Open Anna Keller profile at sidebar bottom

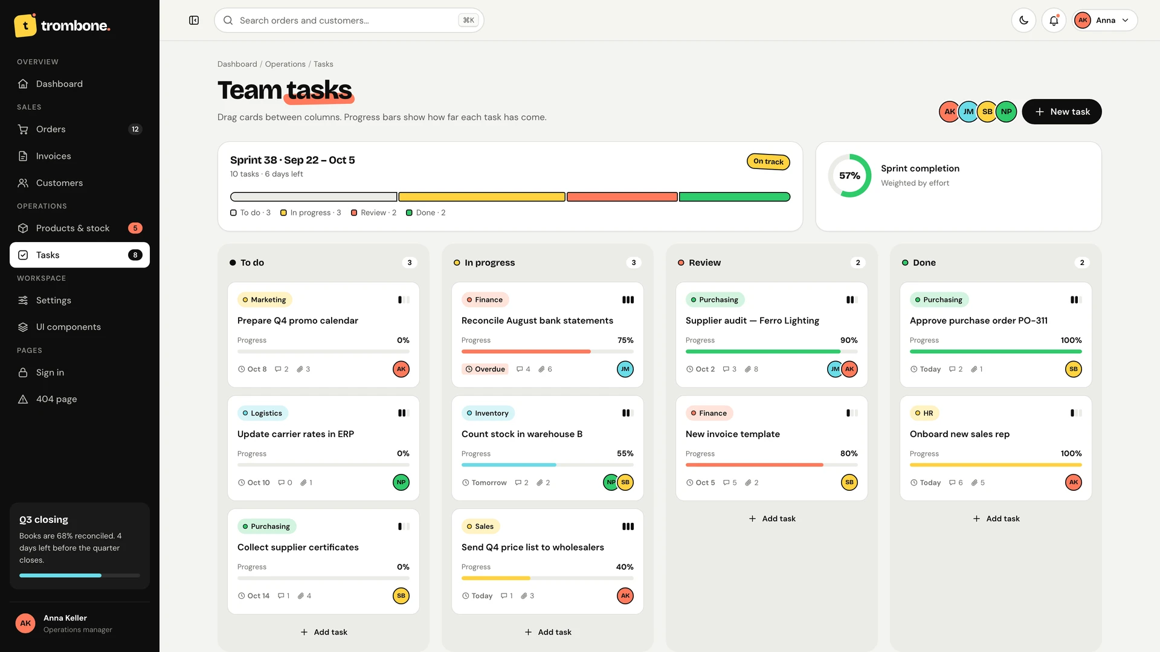click(80, 624)
